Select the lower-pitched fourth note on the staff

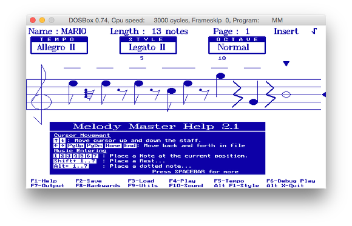171,99
